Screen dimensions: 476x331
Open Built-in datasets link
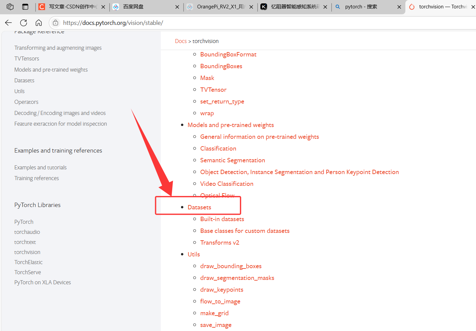(222, 219)
